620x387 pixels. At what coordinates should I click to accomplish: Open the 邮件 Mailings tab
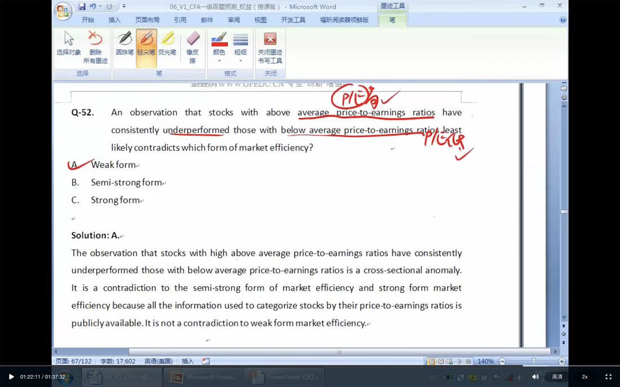207,20
